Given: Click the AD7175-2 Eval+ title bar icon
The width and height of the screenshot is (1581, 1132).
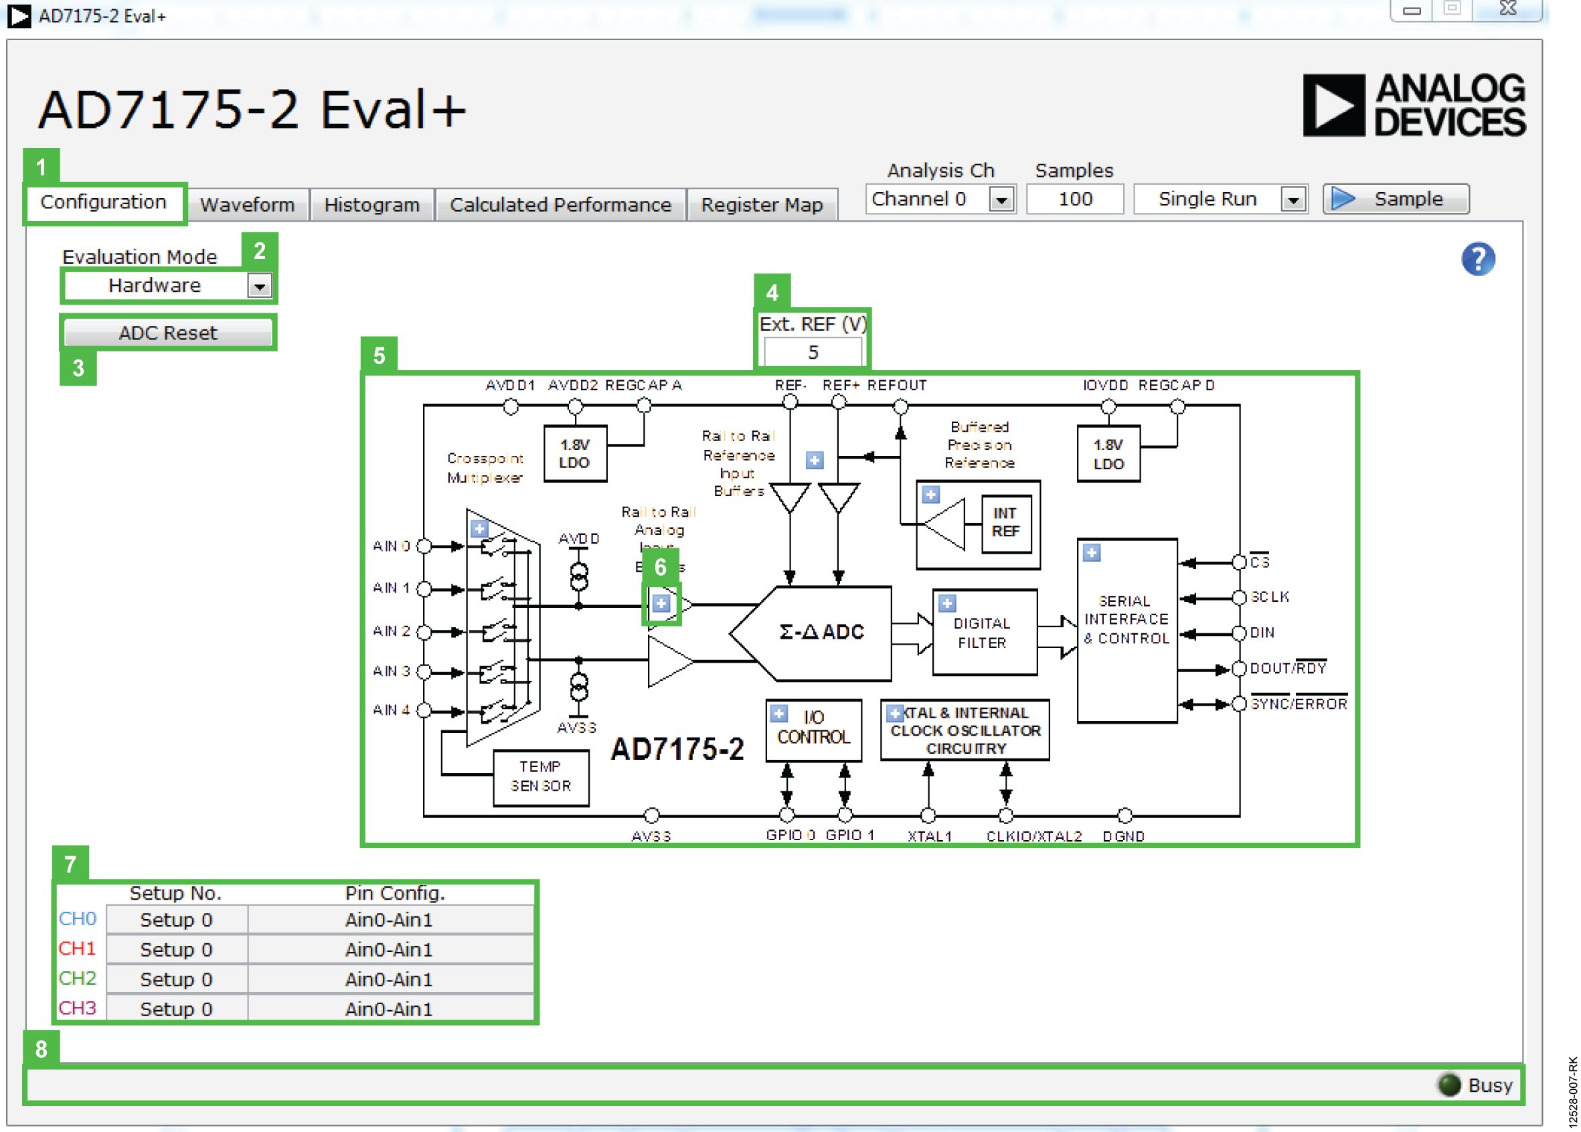Looking at the screenshot, I should tap(19, 16).
